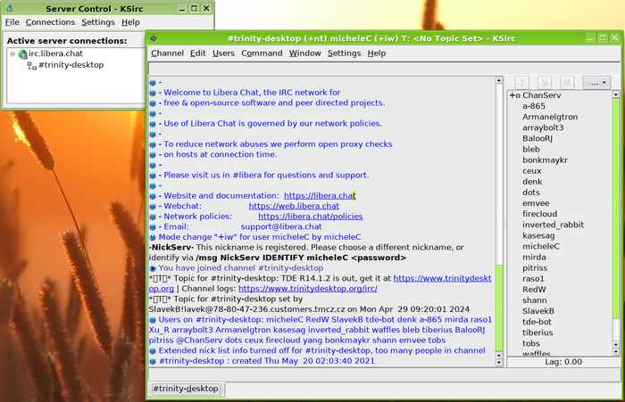
Task: Open the trinitydesktop.org/irc/ channel logs link
Action: pos(308,289)
